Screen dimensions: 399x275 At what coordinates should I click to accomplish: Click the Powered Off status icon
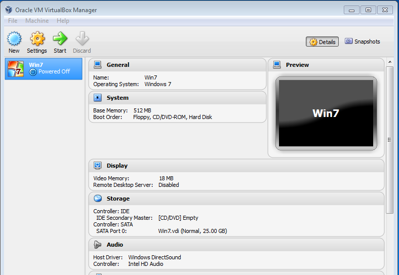pos(33,72)
